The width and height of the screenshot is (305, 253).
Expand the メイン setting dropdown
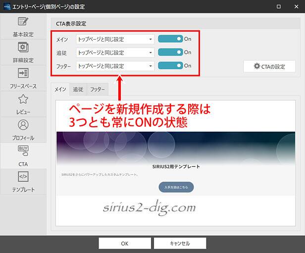click(115, 39)
